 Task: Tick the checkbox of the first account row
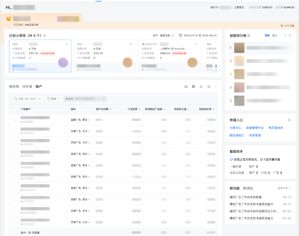[x=14, y=120]
